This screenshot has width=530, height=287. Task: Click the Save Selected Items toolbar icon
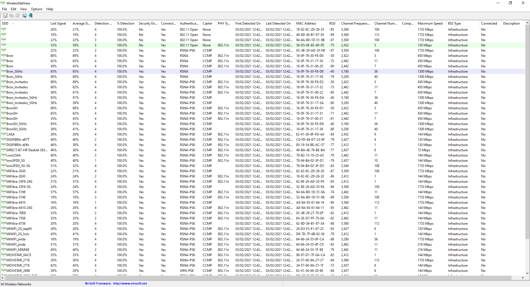tap(5, 16)
